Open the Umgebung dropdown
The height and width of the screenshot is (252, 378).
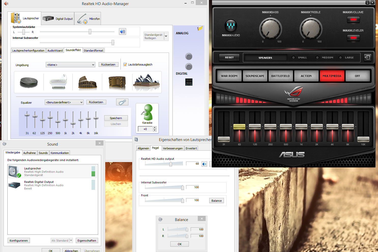(70, 65)
